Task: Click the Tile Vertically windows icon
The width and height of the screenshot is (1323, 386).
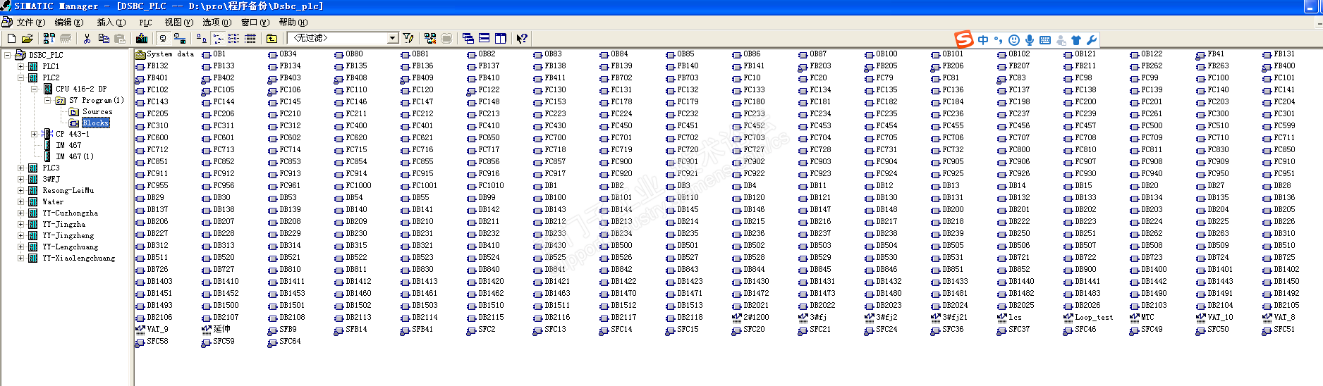Action: pos(501,38)
